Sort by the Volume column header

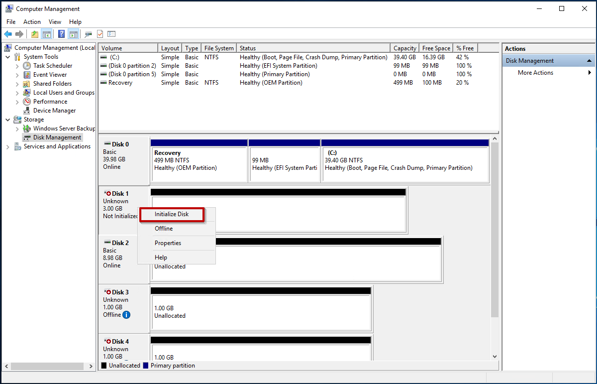128,48
